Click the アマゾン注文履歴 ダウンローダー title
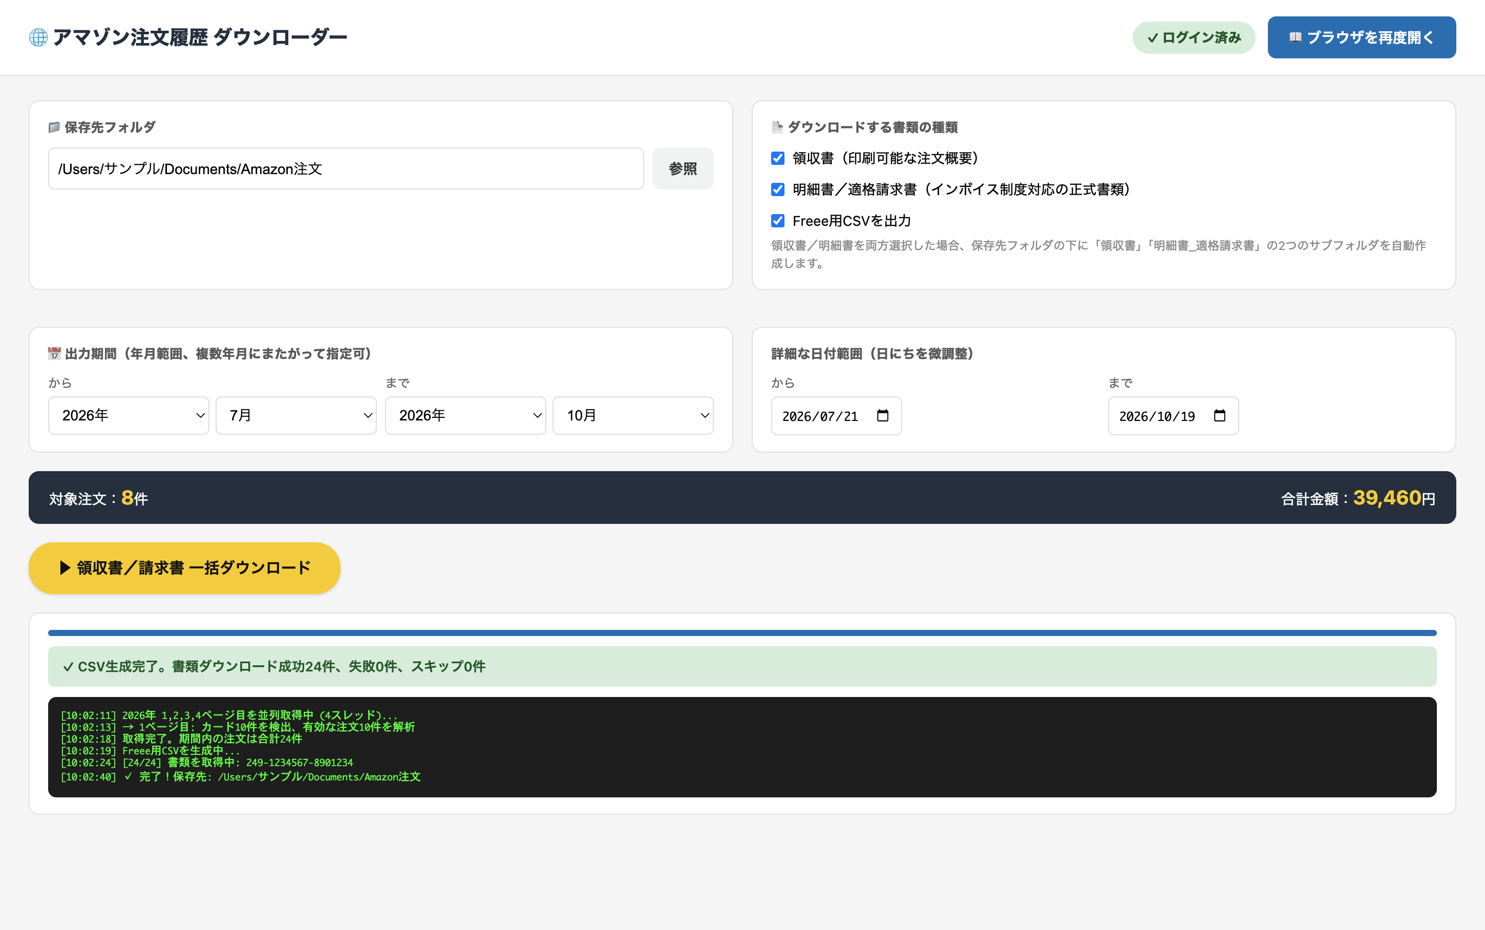This screenshot has height=930, width=1485. 200,37
